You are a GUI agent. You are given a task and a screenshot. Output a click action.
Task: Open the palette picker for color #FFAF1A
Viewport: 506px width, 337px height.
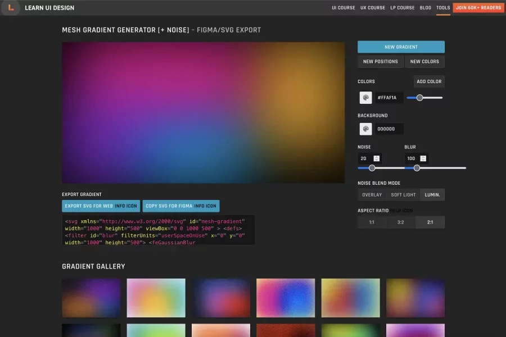[x=365, y=98]
